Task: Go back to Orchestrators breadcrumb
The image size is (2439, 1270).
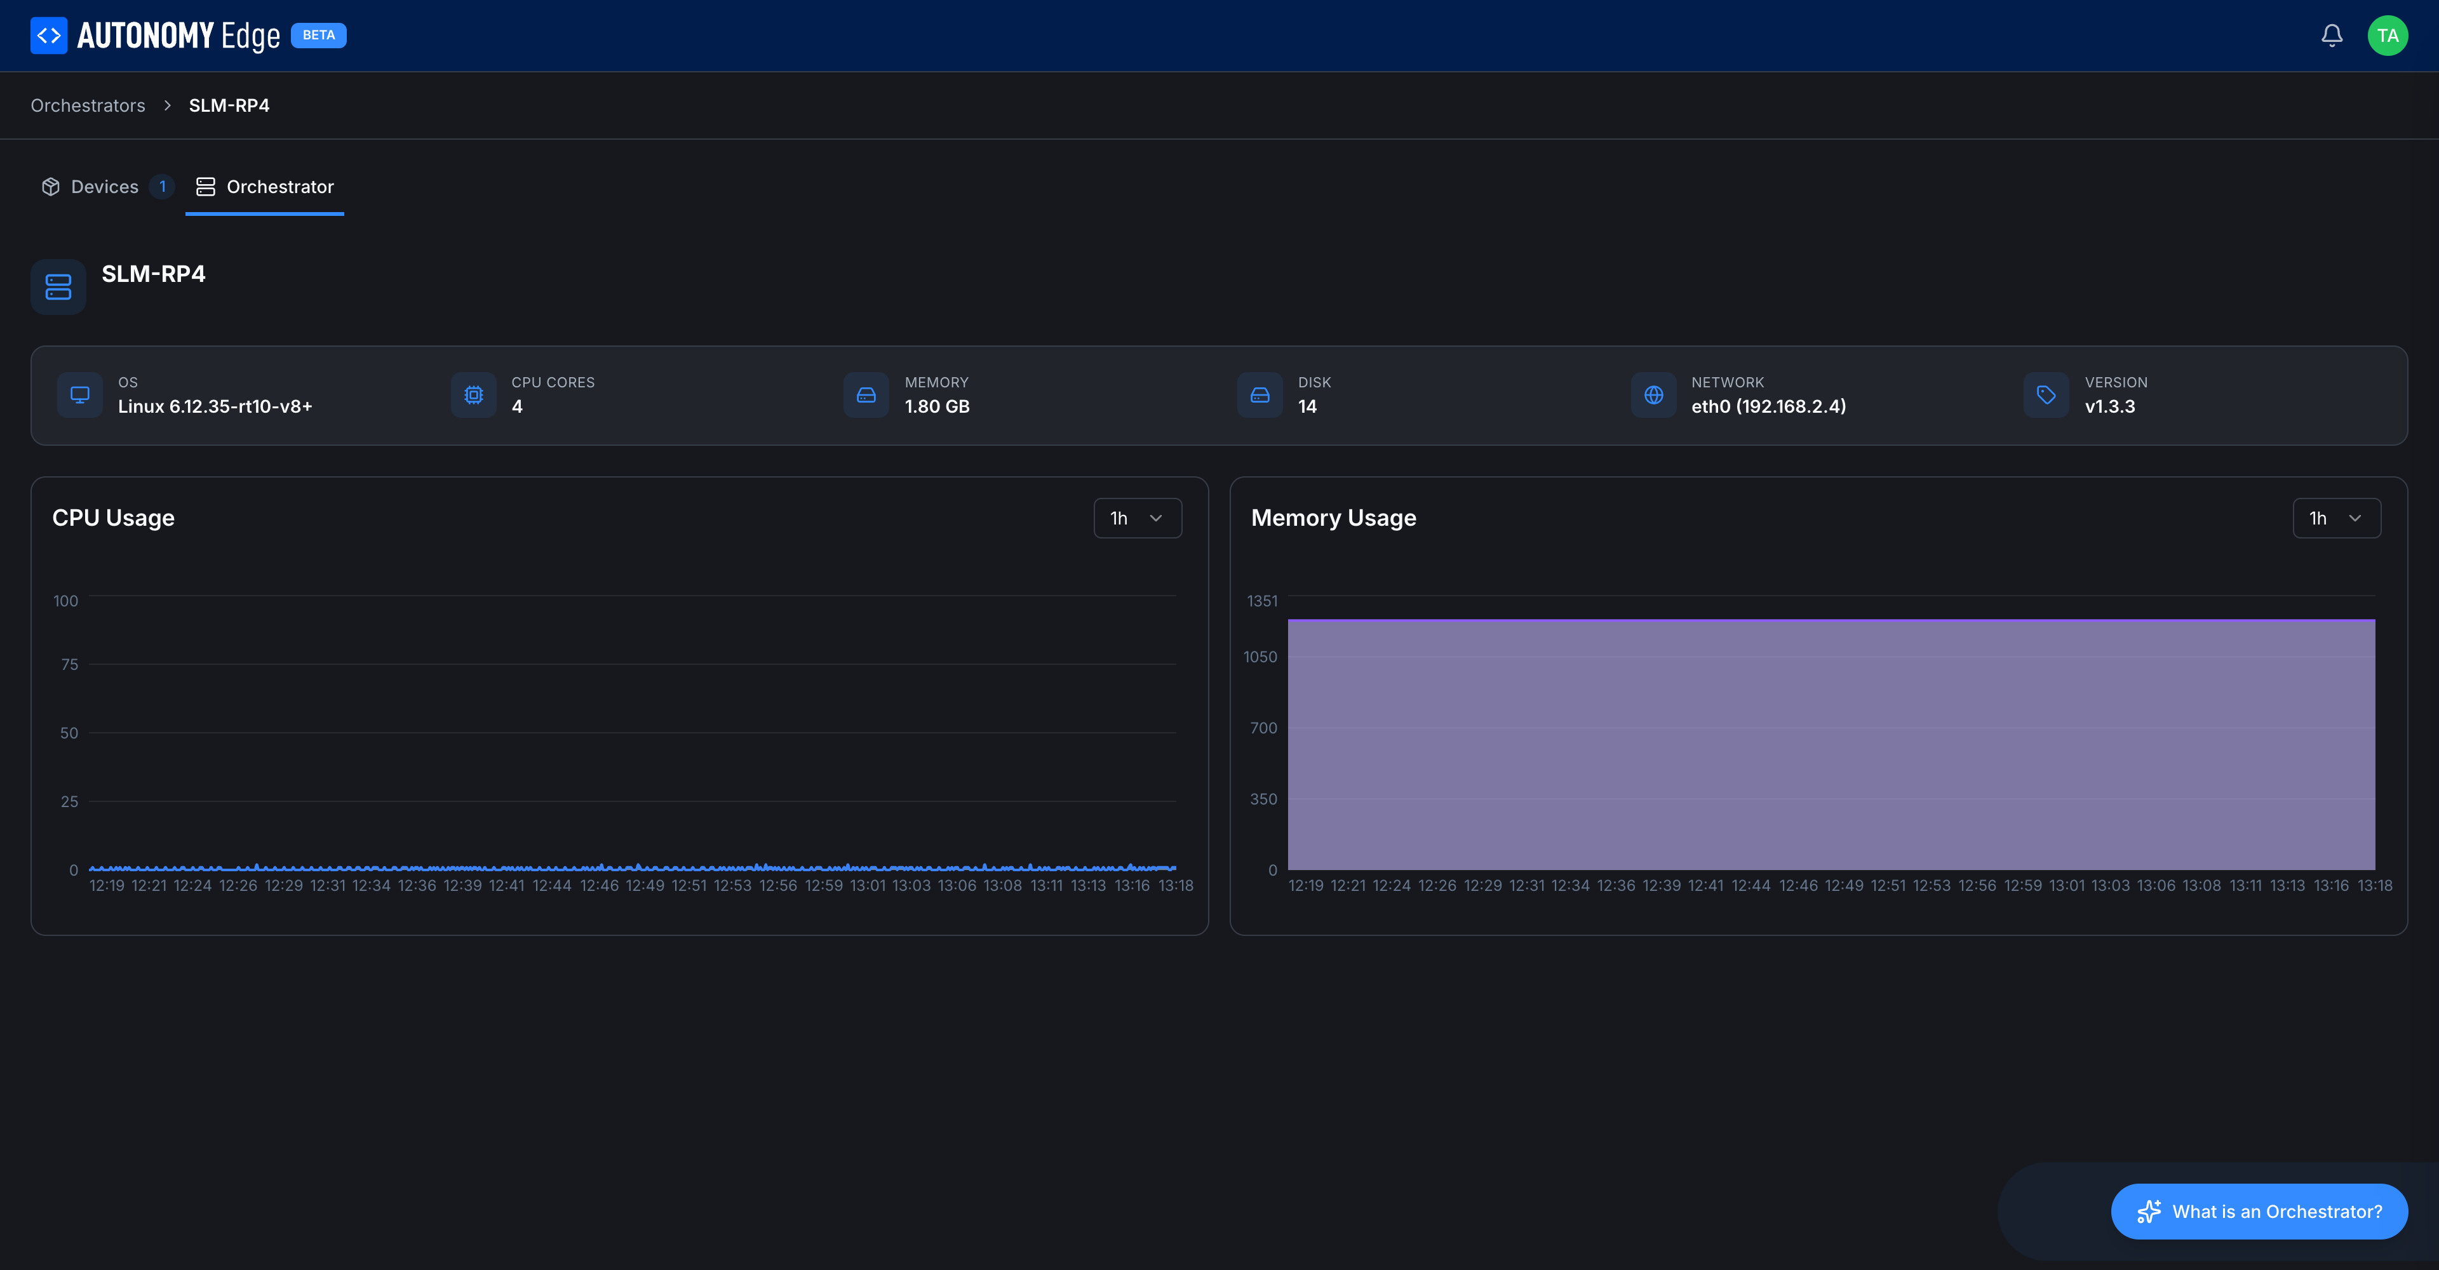Action: 88,105
